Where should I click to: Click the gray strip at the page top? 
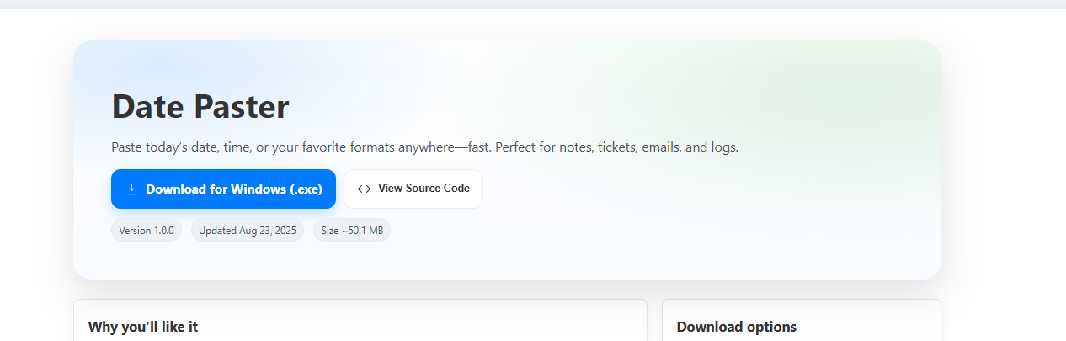(533, 4)
